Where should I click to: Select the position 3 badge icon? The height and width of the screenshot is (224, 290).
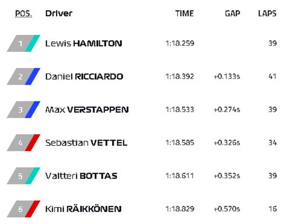tap(23, 109)
